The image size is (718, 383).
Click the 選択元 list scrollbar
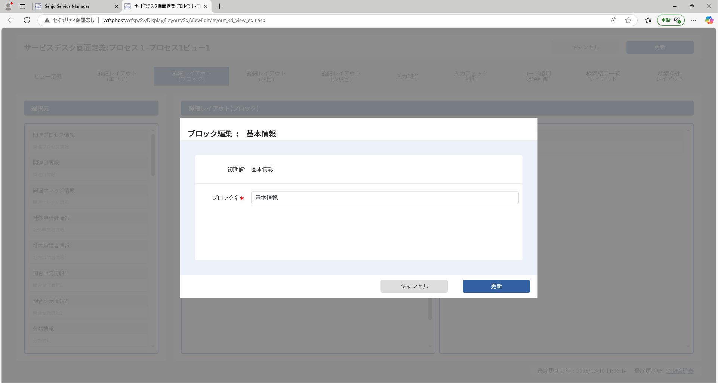(x=153, y=155)
